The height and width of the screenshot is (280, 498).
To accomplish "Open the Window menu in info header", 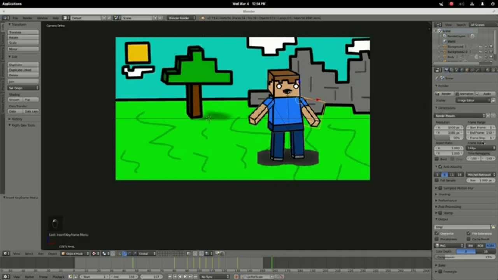I will coord(42,18).
